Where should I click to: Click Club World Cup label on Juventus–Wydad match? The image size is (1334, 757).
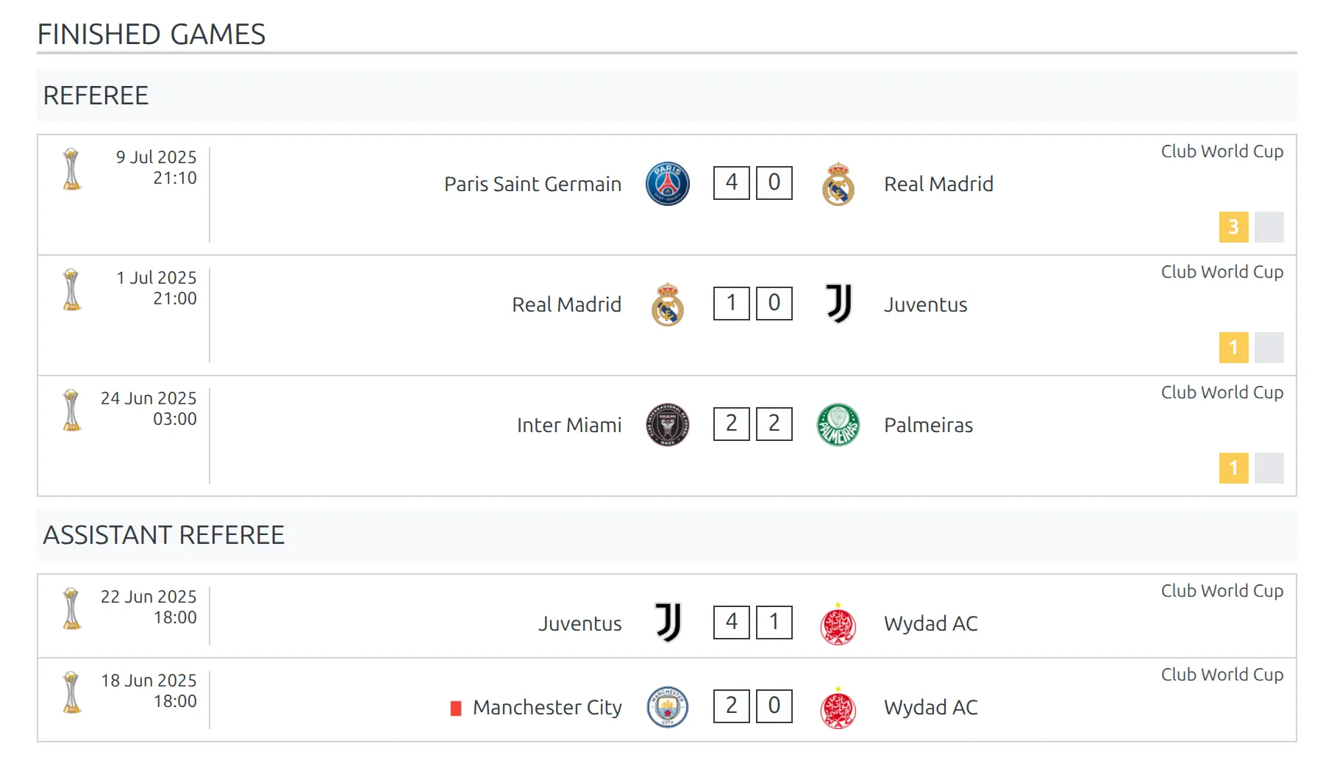click(x=1221, y=591)
